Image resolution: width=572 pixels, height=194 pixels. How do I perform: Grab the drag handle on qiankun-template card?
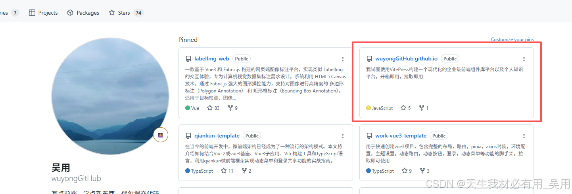coord(343,136)
